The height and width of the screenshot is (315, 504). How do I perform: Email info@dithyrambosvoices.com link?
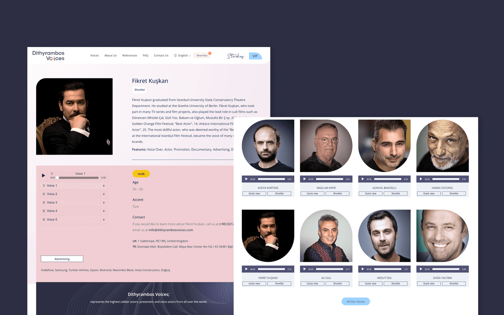click(x=171, y=230)
